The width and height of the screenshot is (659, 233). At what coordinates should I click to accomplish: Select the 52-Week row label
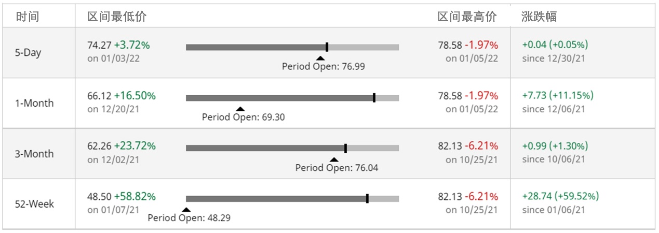(x=34, y=204)
